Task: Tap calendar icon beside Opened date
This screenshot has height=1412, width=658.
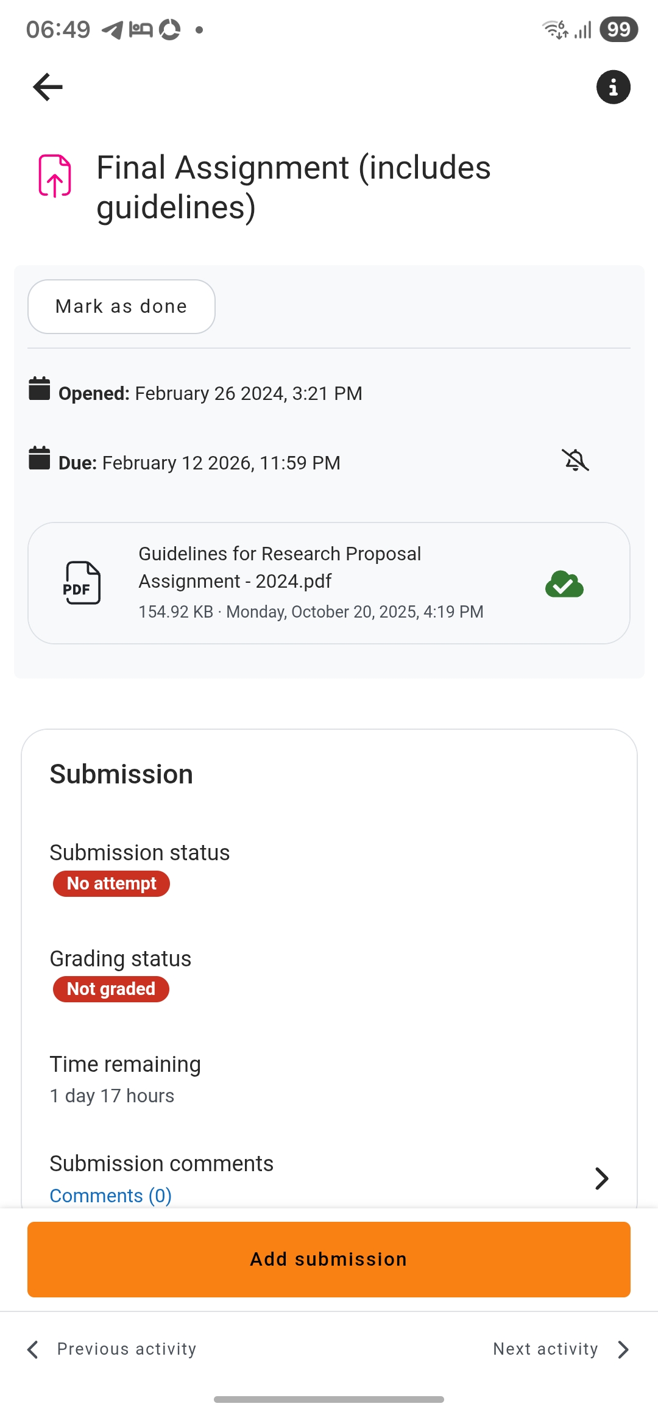Action: [x=40, y=389]
